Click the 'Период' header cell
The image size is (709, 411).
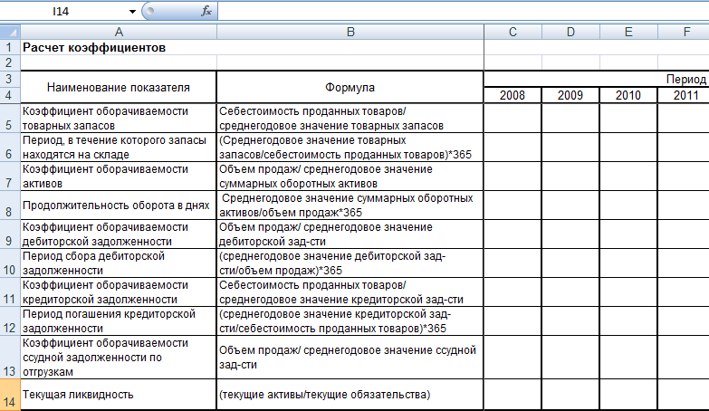(x=597, y=79)
